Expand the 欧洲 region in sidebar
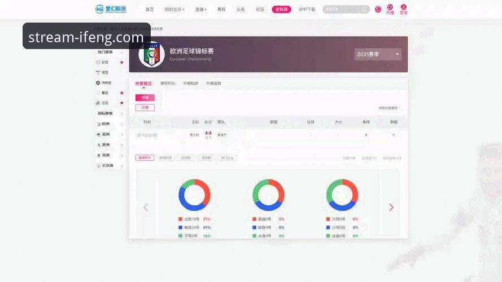This screenshot has width=502, height=282. (110, 124)
